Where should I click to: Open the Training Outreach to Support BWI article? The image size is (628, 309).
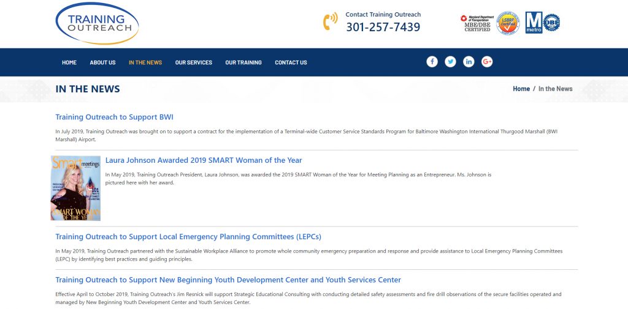[115, 117]
